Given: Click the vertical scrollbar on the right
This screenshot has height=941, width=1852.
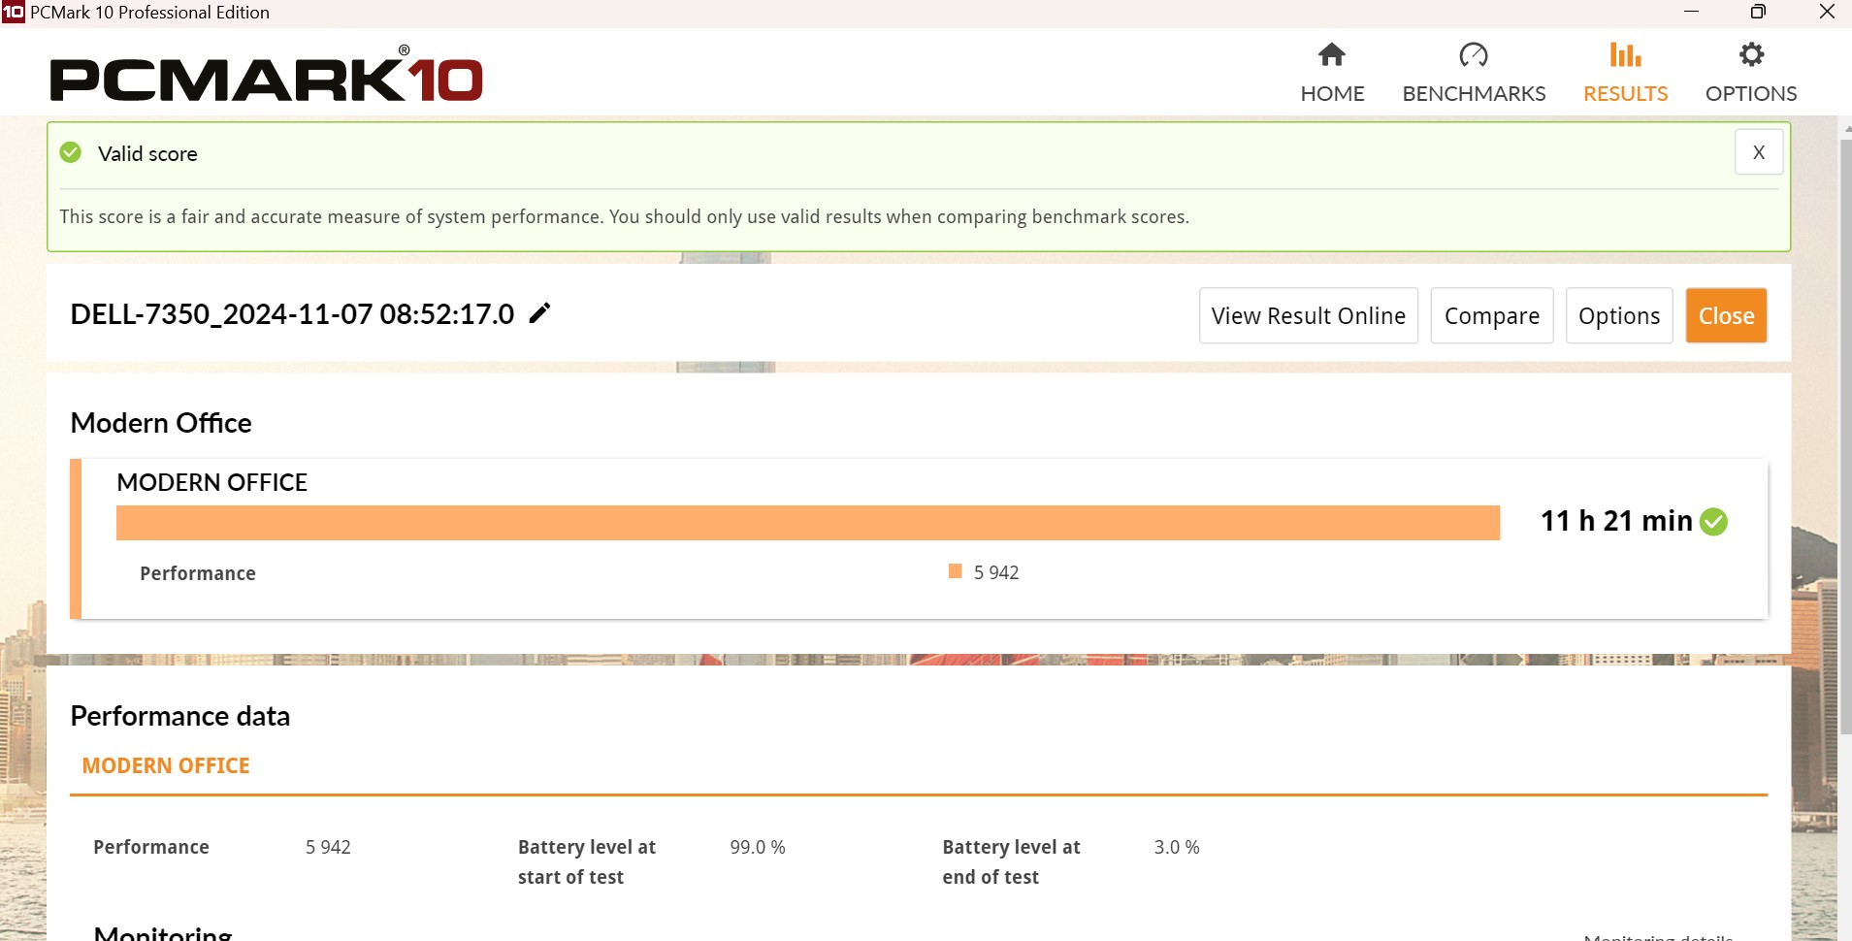Looking at the screenshot, I should 1844,437.
